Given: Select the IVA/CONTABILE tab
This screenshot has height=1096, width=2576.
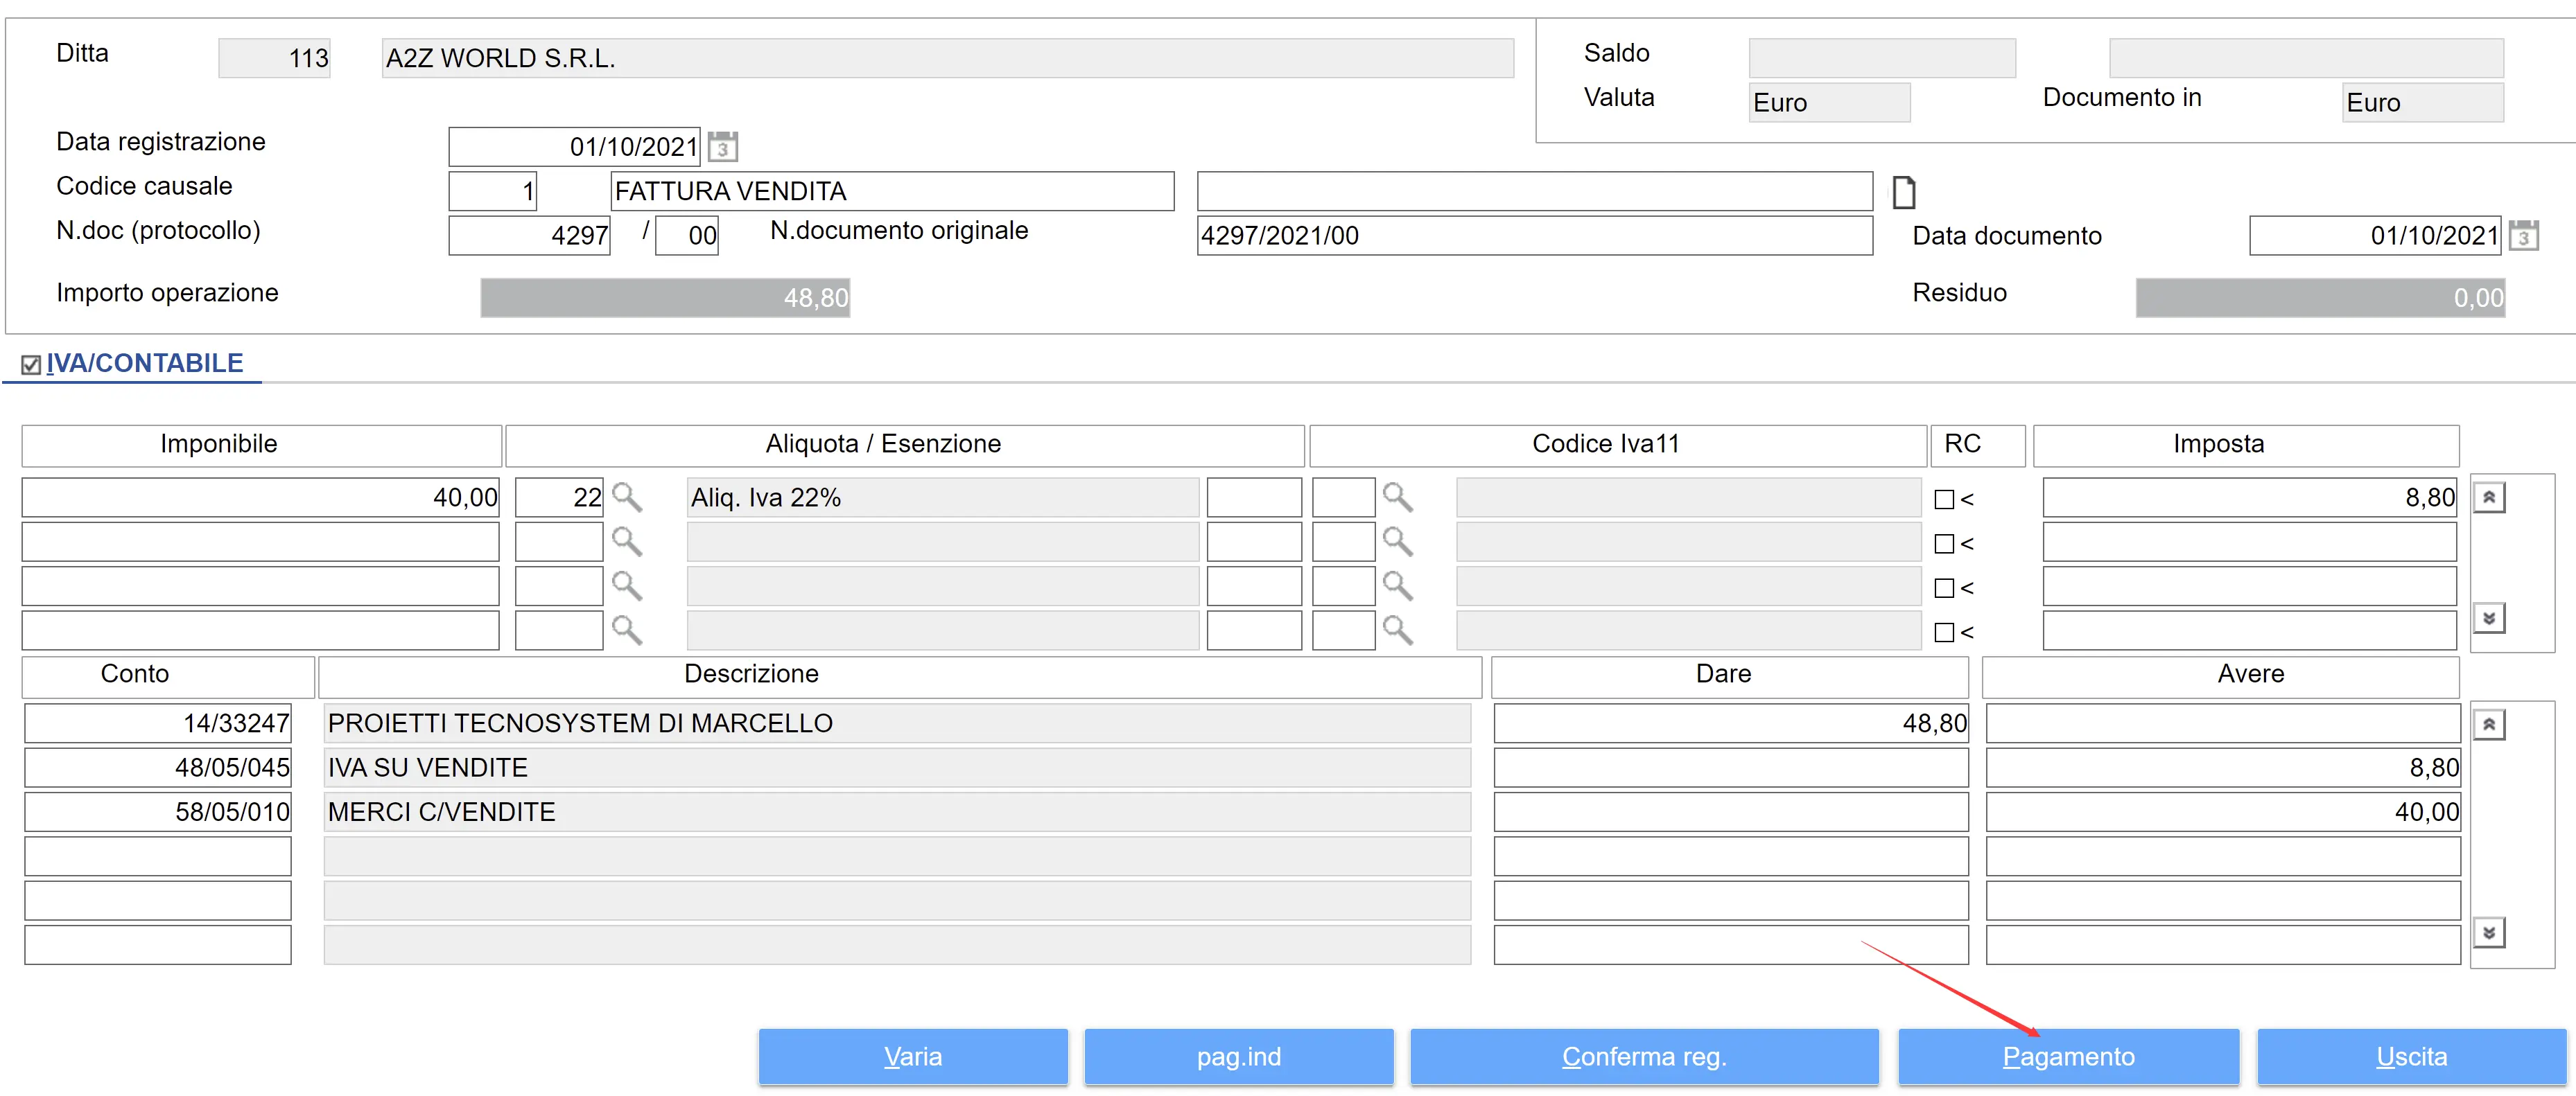Looking at the screenshot, I should [x=144, y=364].
